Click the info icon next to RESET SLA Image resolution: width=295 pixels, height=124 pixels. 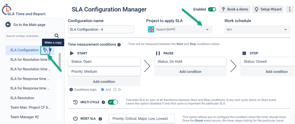tap(100, 119)
